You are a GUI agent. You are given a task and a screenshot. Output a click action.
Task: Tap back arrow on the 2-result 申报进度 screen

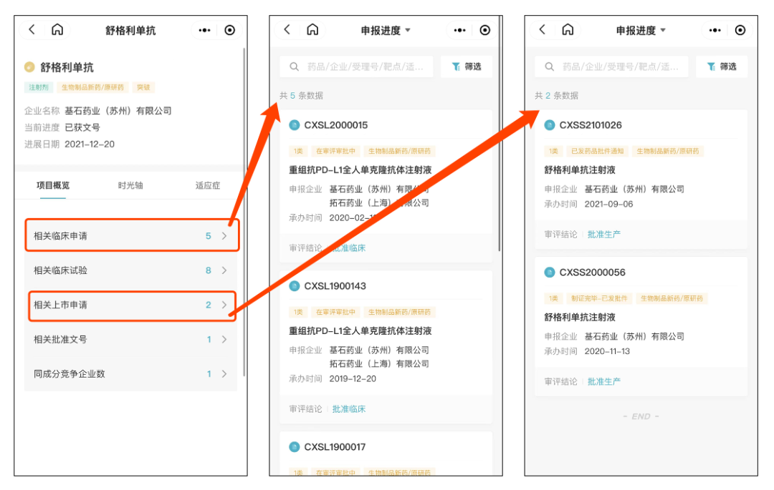(x=543, y=29)
